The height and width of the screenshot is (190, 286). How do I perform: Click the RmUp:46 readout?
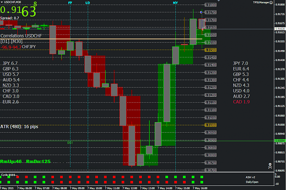tap(11, 162)
